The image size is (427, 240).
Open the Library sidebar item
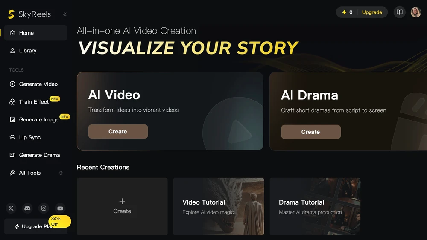click(35, 51)
